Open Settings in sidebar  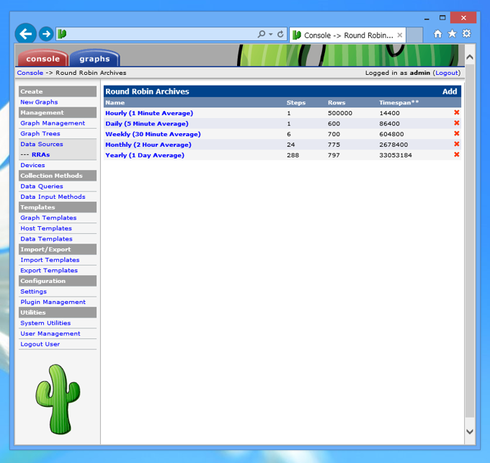[33, 292]
